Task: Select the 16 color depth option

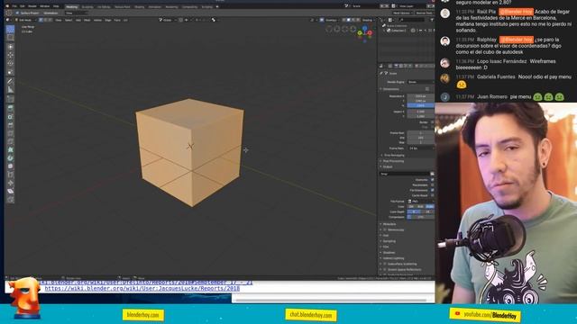Action: coord(427,212)
